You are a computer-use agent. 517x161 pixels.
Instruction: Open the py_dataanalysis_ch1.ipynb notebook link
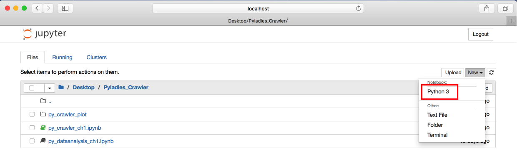[81, 141]
